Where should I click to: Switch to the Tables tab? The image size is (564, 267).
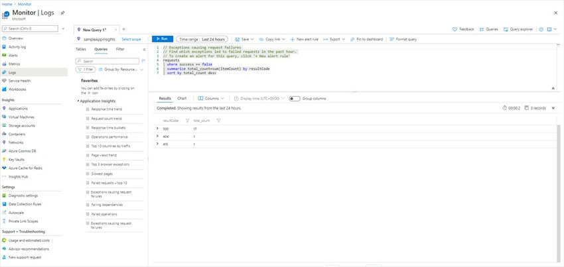[81, 49]
